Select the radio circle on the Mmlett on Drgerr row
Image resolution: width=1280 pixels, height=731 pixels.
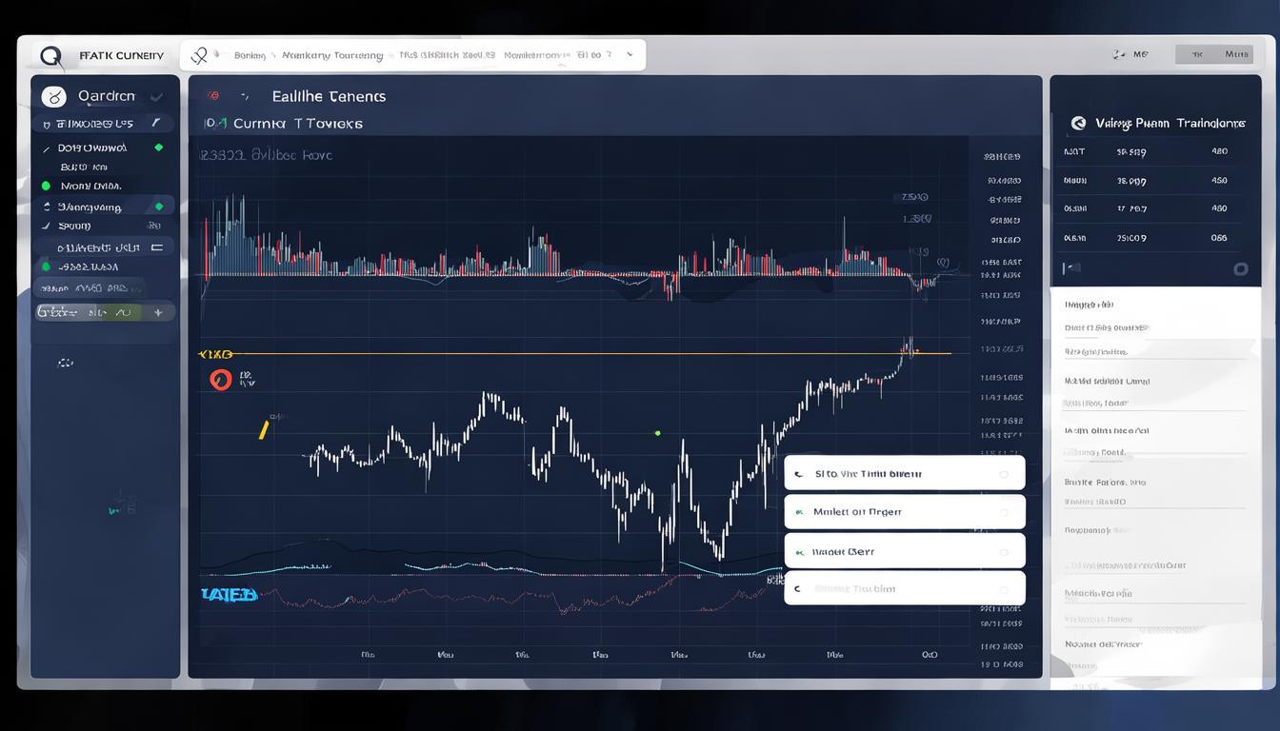pos(1004,512)
